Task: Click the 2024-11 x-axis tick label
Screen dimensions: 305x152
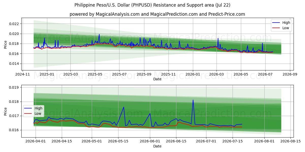Action: coord(23,75)
